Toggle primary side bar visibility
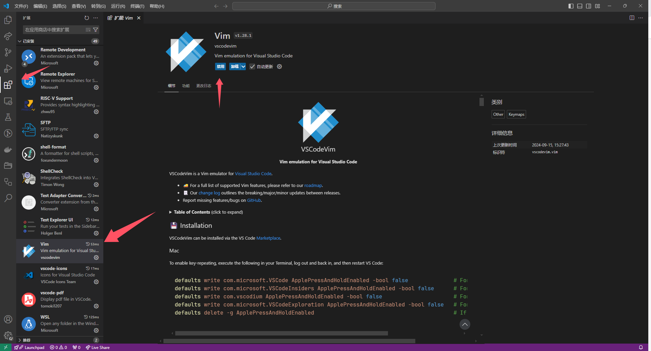 point(571,6)
